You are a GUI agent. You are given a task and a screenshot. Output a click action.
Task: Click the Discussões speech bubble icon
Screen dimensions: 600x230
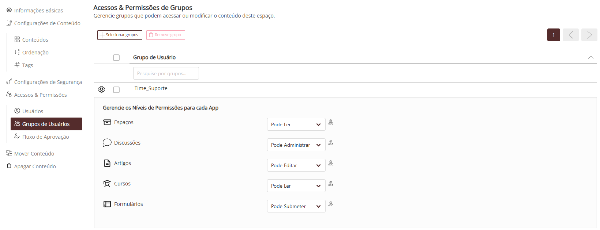pos(107,143)
